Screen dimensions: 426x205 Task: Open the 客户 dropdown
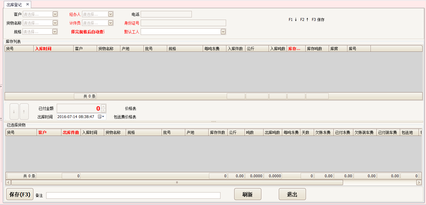pos(55,14)
